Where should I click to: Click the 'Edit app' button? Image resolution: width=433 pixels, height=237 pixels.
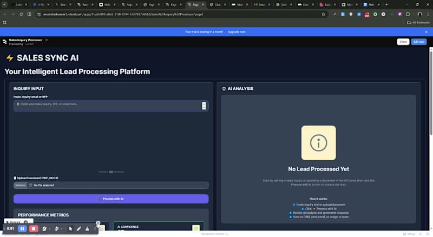[x=418, y=42]
